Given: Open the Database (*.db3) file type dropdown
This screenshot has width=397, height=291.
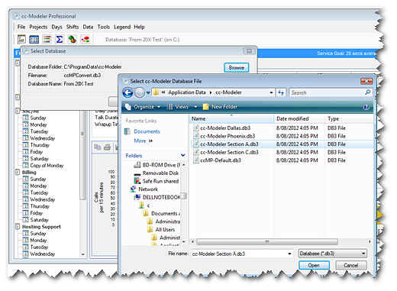Looking at the screenshot, I should point(333,254).
